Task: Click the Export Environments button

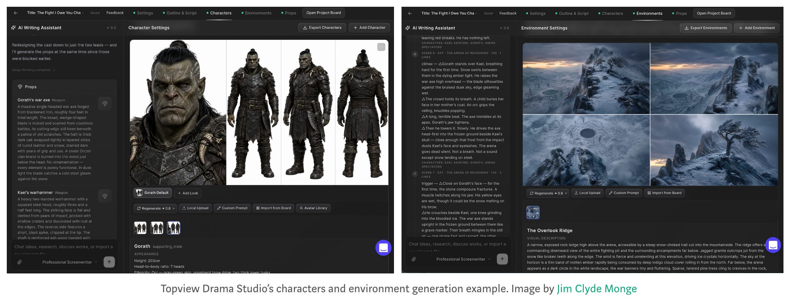Action: tap(706, 28)
